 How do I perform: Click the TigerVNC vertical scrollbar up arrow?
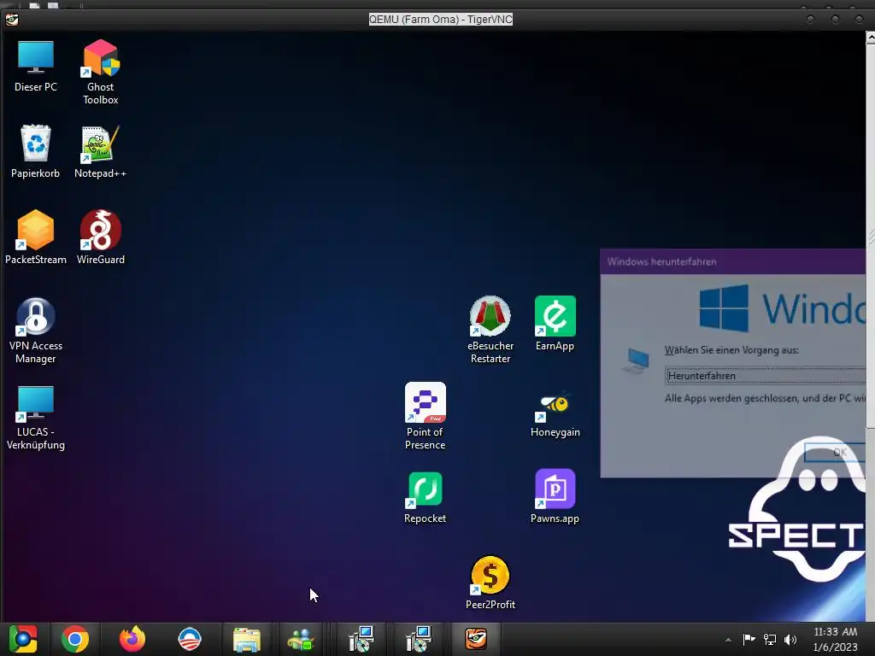pyautogui.click(x=870, y=38)
